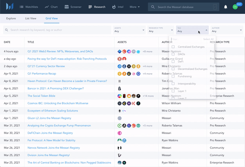
Task: Click the Dvision asset icon
Action: (120, 155)
